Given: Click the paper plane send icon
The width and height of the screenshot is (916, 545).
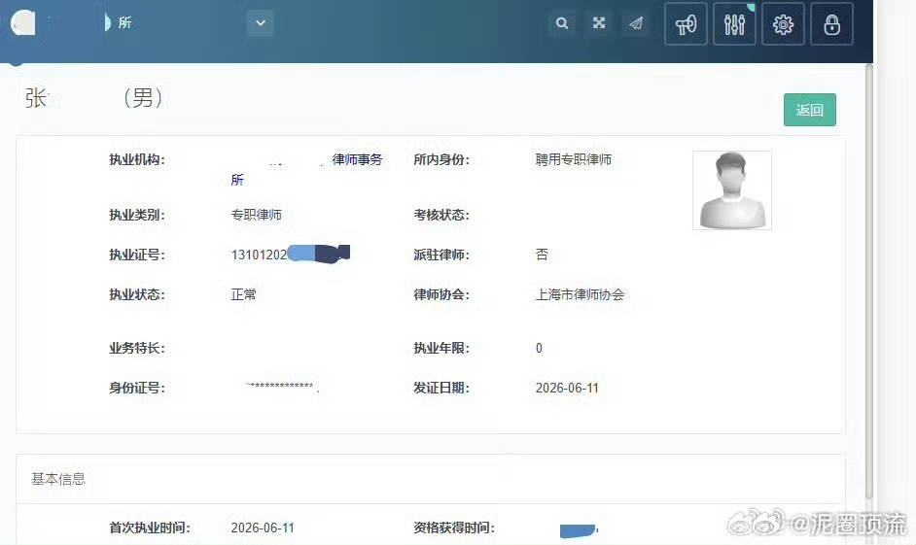Looking at the screenshot, I should (x=636, y=23).
